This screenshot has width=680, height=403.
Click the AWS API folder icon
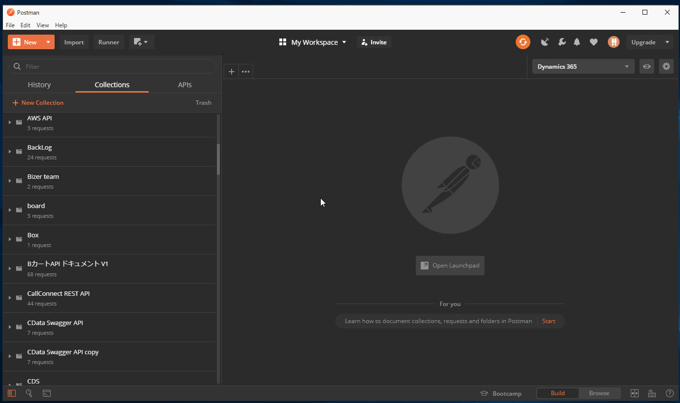(x=19, y=122)
